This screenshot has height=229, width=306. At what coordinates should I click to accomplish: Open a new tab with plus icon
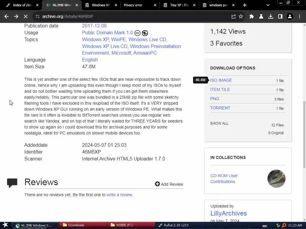[x=245, y=5]
